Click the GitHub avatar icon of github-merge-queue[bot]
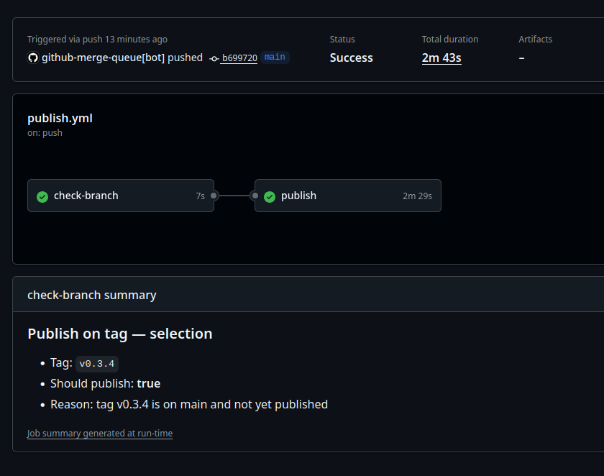This screenshot has width=604, height=476. tap(33, 58)
